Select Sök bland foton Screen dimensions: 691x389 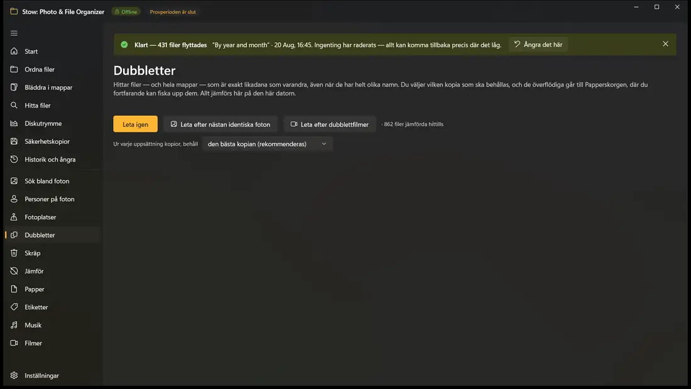(53, 181)
